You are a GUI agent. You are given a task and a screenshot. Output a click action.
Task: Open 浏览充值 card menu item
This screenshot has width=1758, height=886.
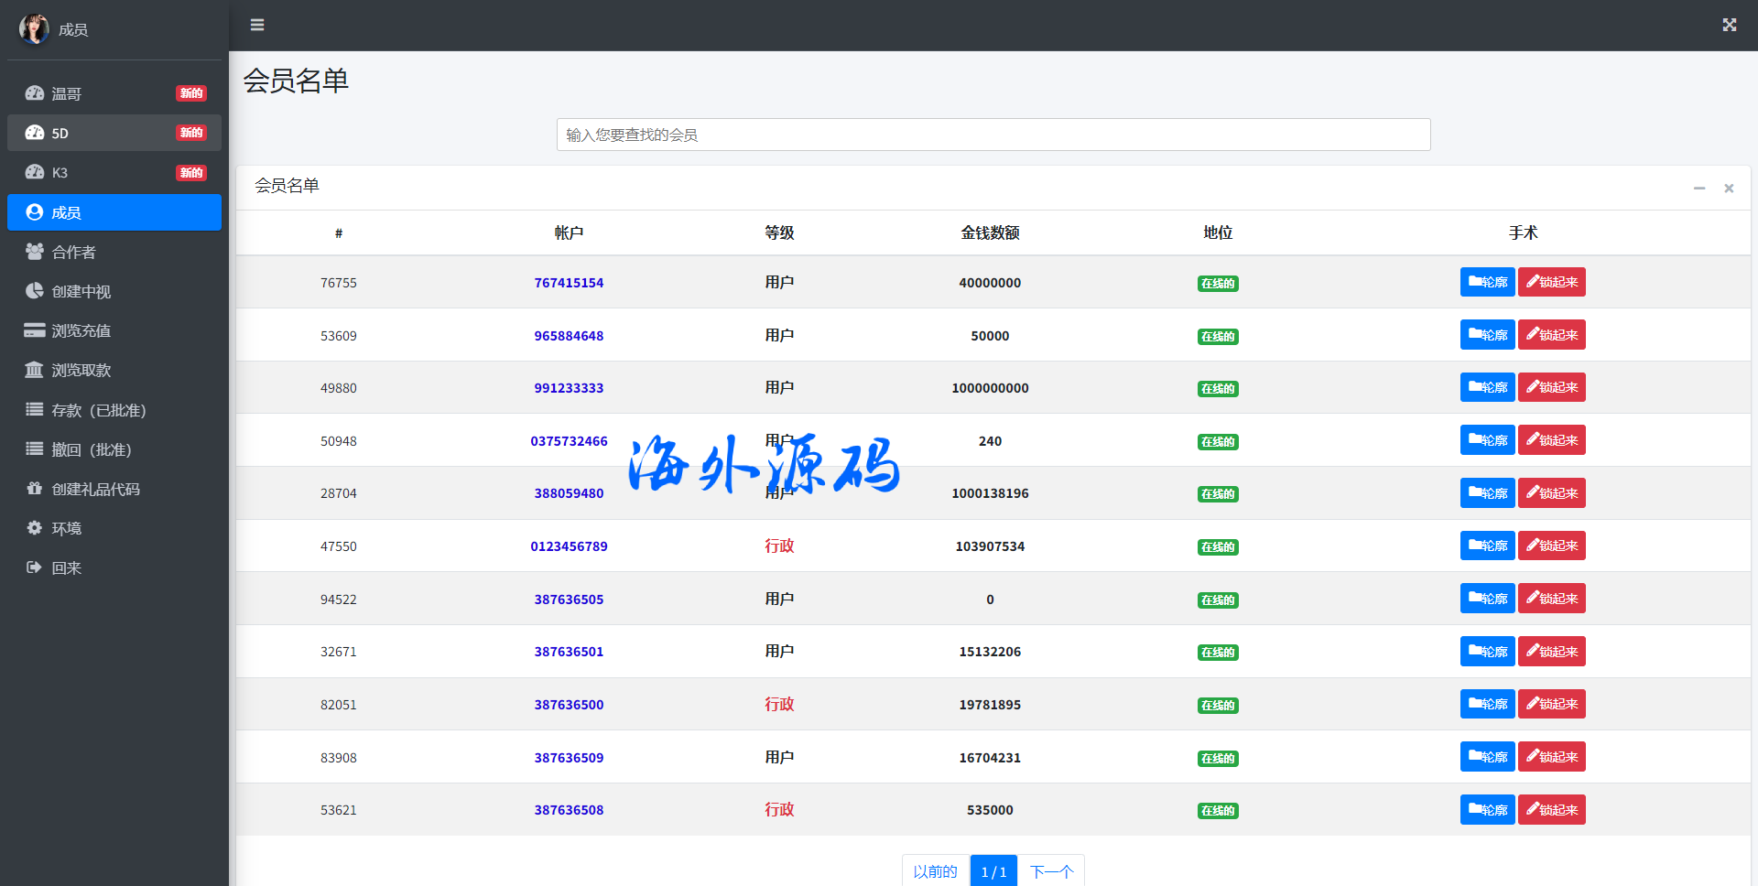click(x=81, y=330)
